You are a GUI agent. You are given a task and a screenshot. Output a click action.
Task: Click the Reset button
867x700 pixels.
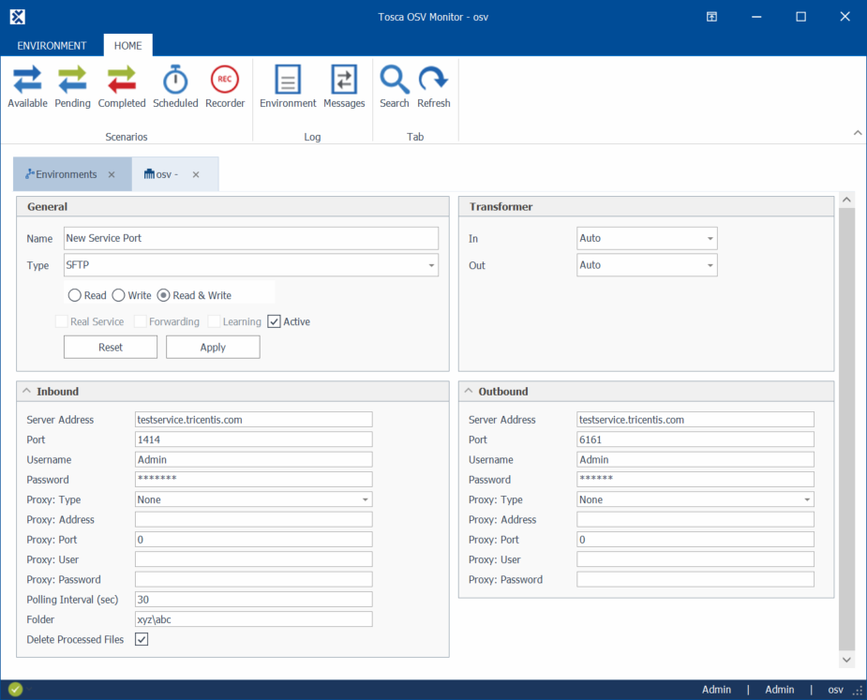pyautogui.click(x=111, y=347)
